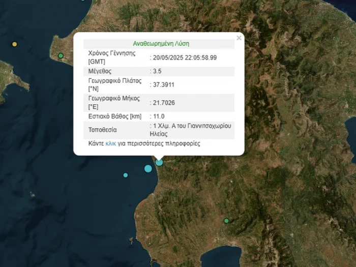
Task: Click the "Εστιακό Βάθος [km]" label
Action: (x=115, y=116)
